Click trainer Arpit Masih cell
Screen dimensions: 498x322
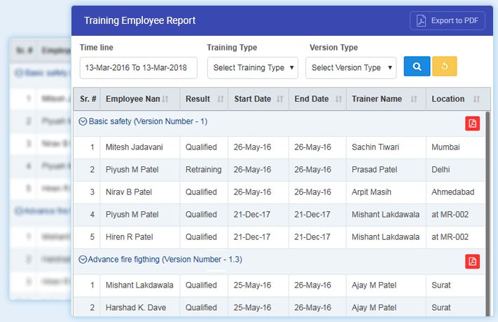point(386,192)
